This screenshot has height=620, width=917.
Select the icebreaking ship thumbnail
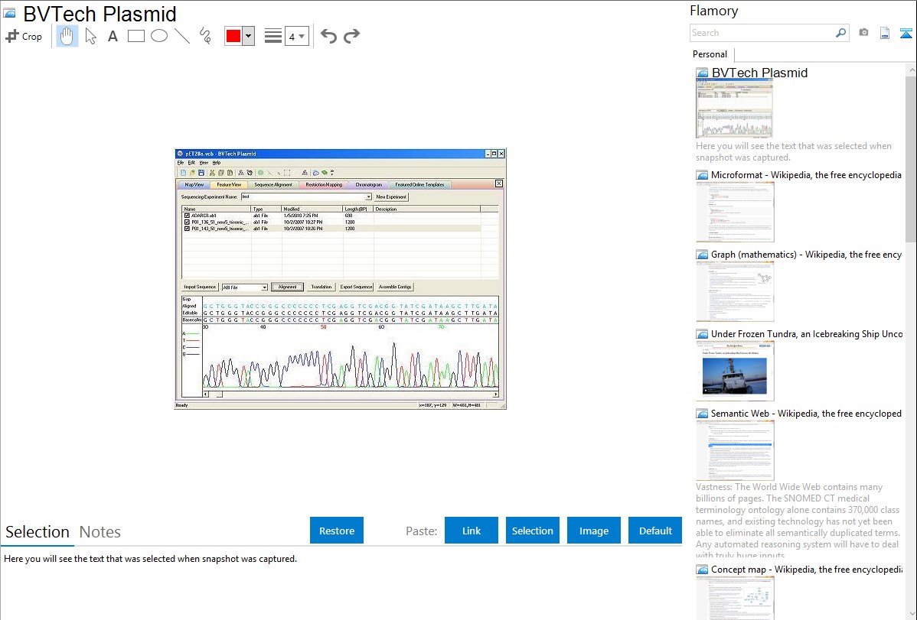coord(735,371)
